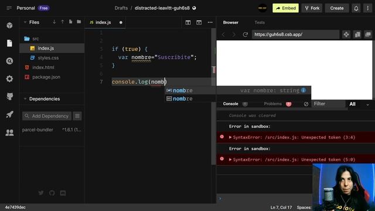
Task: Open the Drafts breadcrumb link
Action: [121, 8]
